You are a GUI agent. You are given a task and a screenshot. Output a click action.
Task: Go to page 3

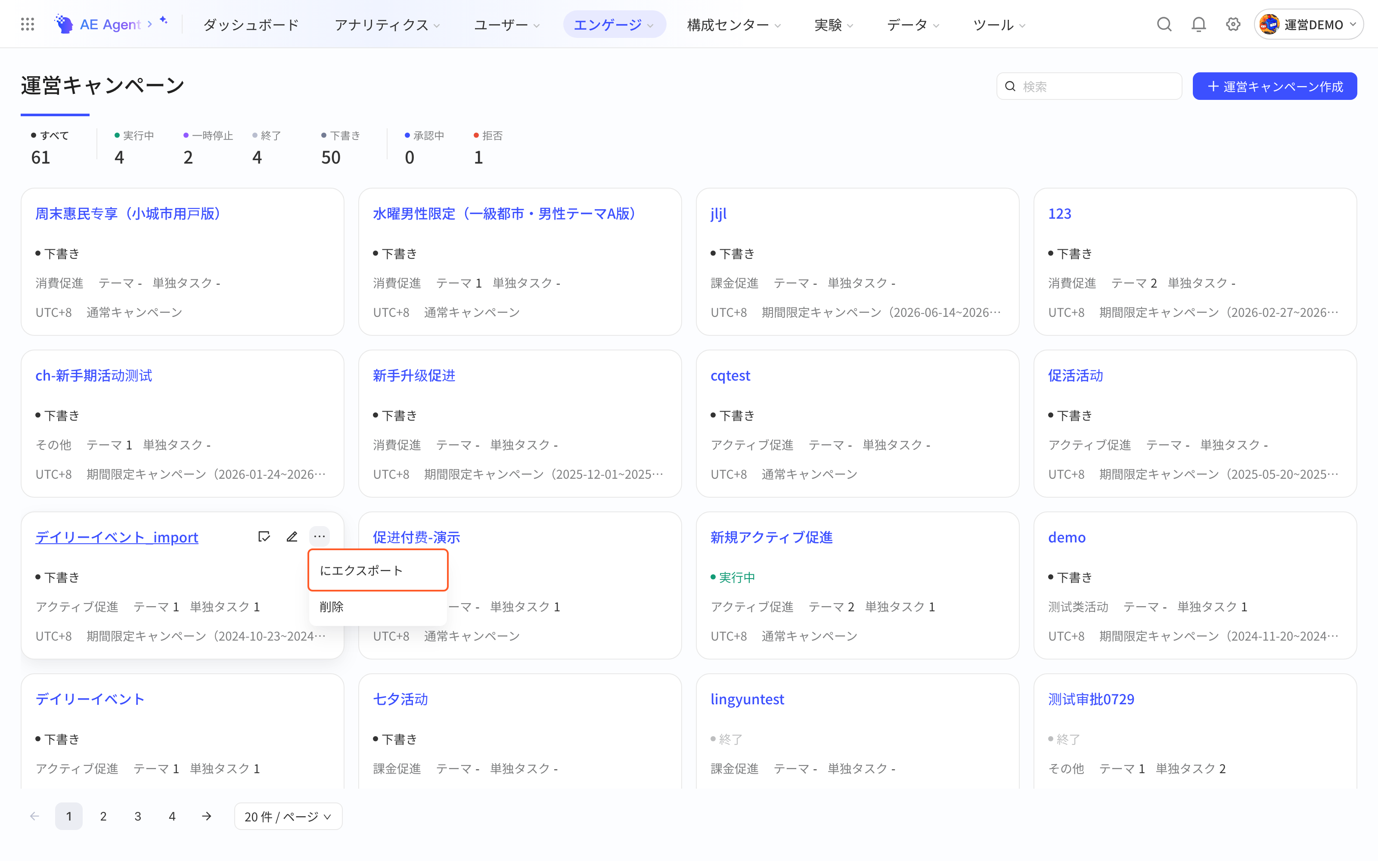click(x=138, y=816)
